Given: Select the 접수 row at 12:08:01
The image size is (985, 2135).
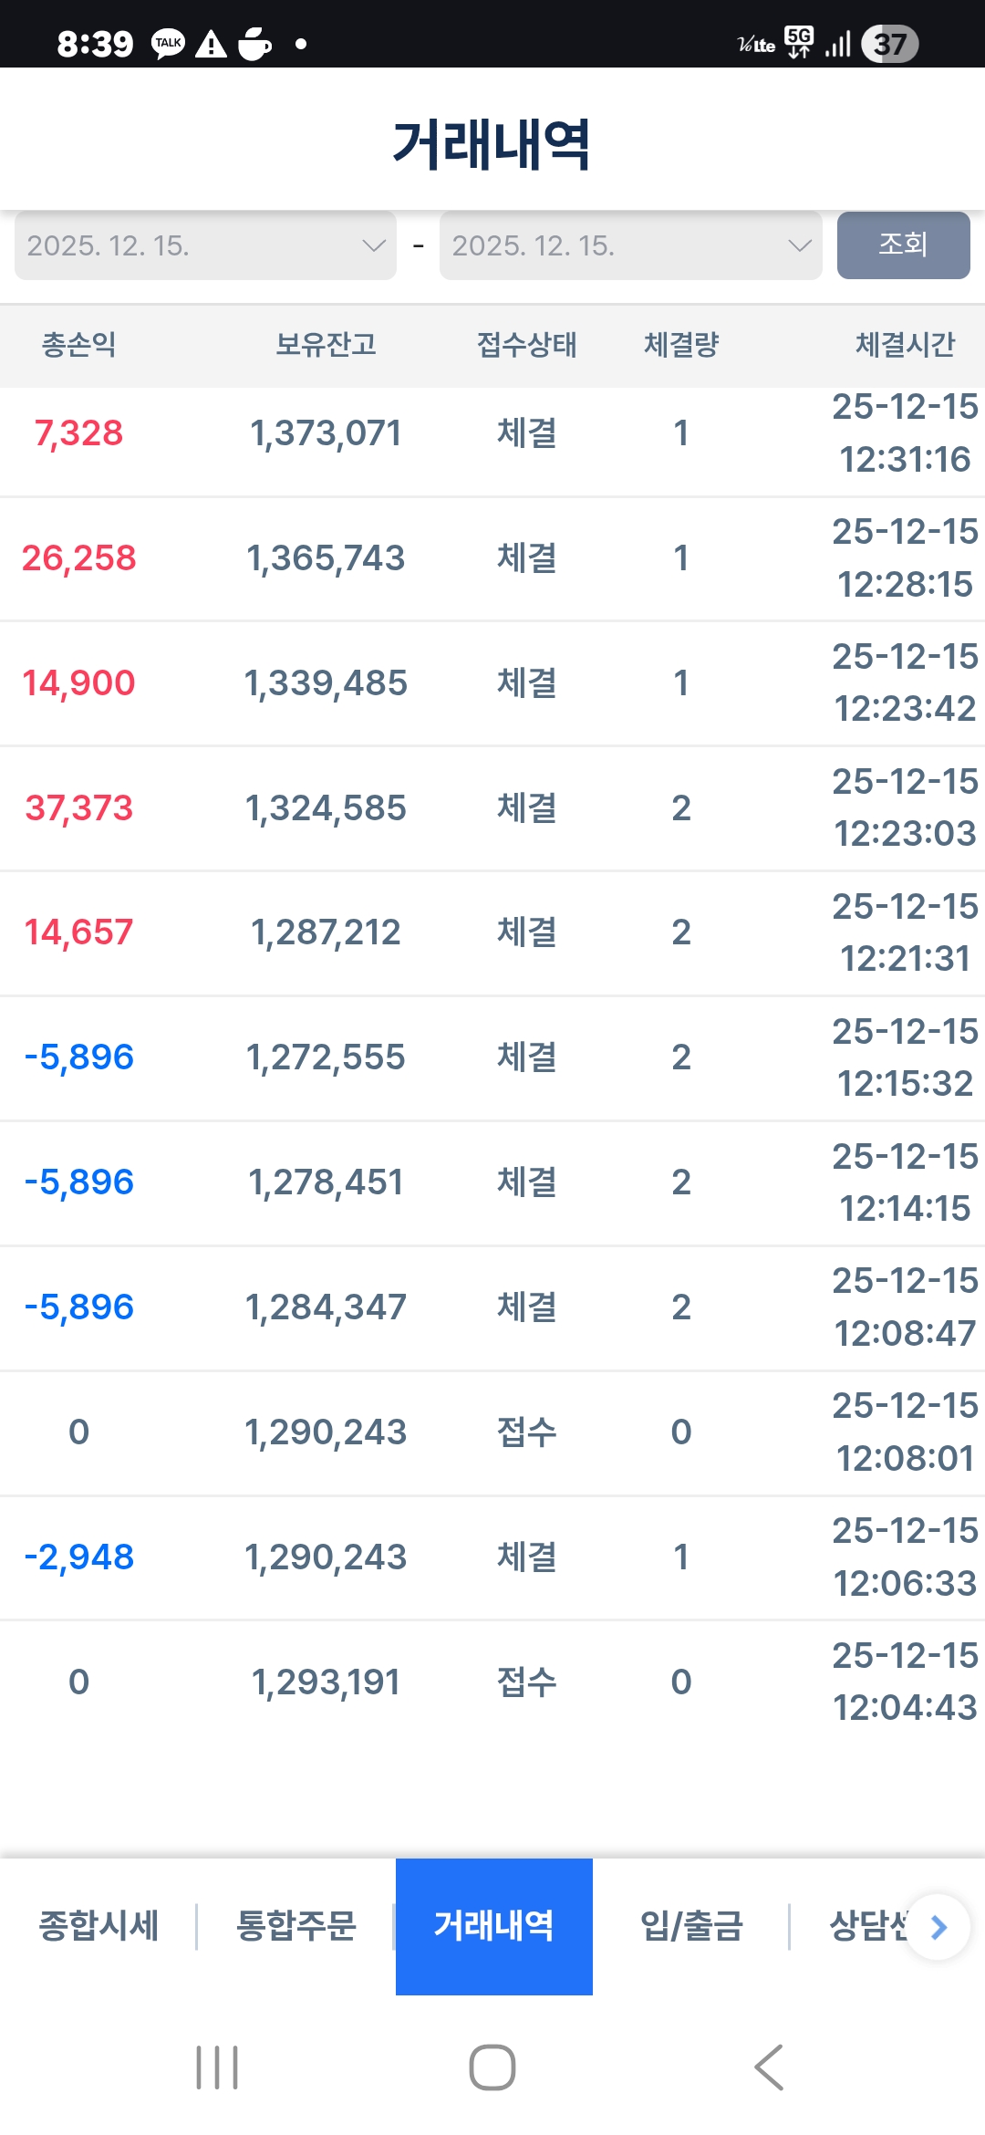Looking at the screenshot, I should click(493, 1432).
